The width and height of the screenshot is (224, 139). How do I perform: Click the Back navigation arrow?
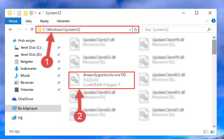coord(10,29)
